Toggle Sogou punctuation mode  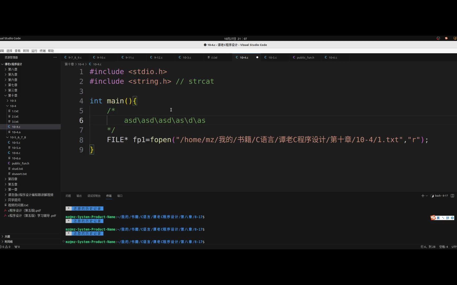click(443, 218)
